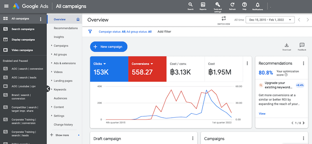
Task: Open the Insights page
Action: (x=59, y=37)
